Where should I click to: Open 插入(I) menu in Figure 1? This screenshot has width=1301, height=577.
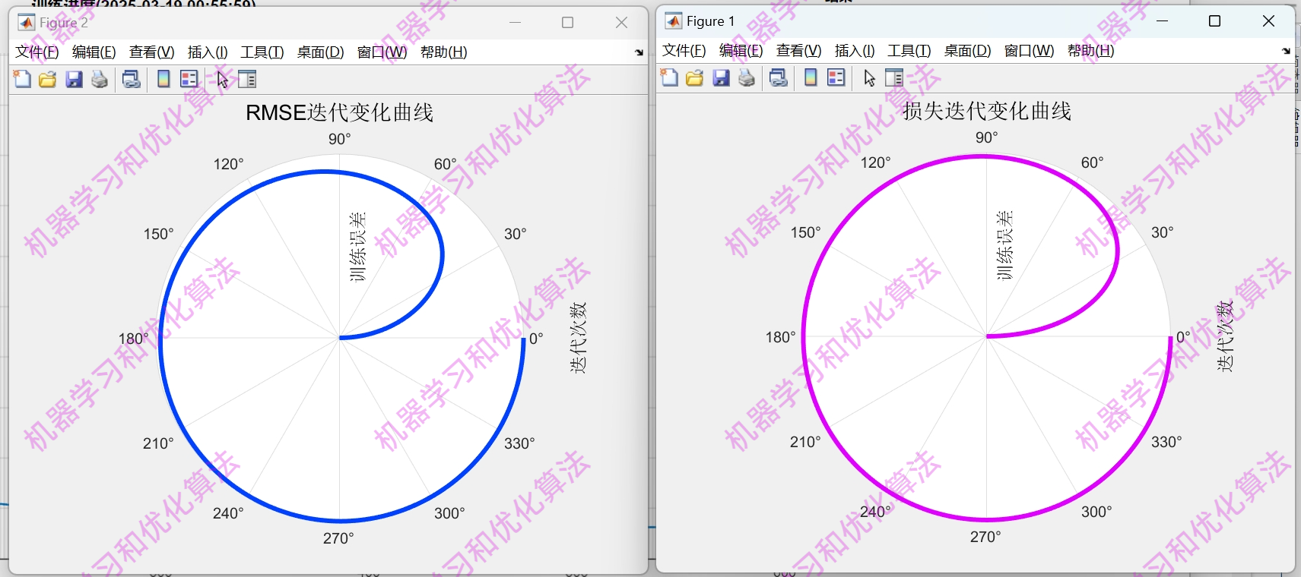pos(855,51)
